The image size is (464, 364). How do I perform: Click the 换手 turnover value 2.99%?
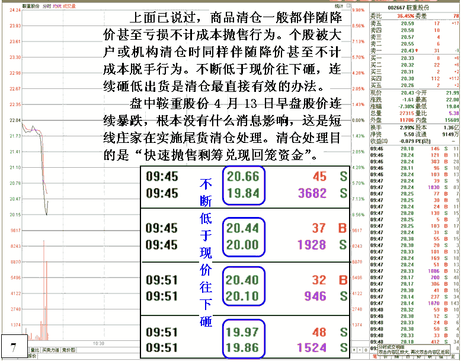407,127
